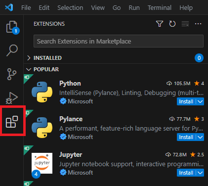Viewport: 208px width, 186px height.
Task: Open the View menu
Action: [x=98, y=8]
